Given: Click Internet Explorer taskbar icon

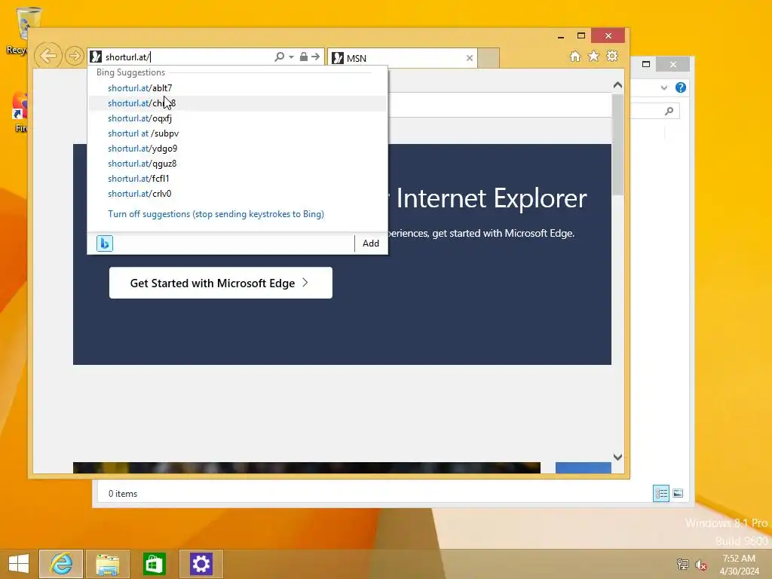Looking at the screenshot, I should pyautogui.click(x=61, y=564).
